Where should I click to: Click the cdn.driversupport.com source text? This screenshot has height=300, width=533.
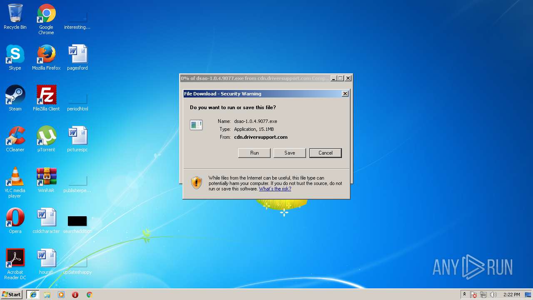click(x=261, y=137)
